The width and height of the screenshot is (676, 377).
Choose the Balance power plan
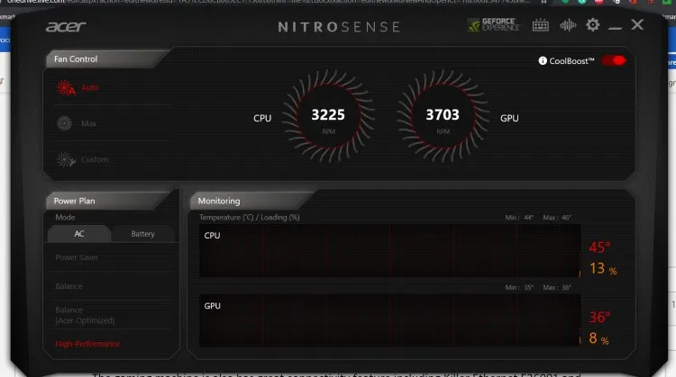tap(69, 286)
